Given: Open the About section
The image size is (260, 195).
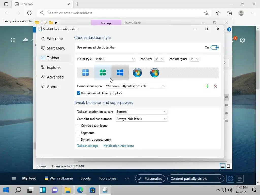Looking at the screenshot, I should coord(55,87).
